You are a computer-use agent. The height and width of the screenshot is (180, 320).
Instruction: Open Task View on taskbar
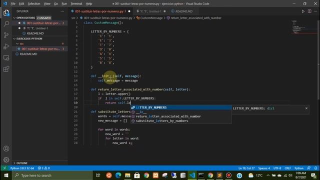98,175
